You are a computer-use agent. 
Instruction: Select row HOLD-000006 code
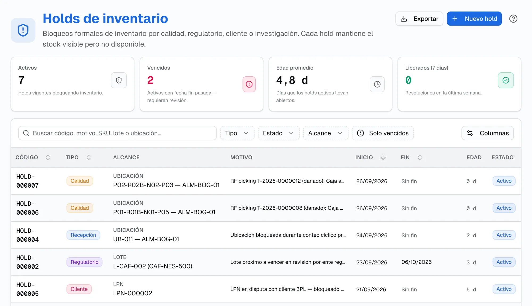[27, 208]
